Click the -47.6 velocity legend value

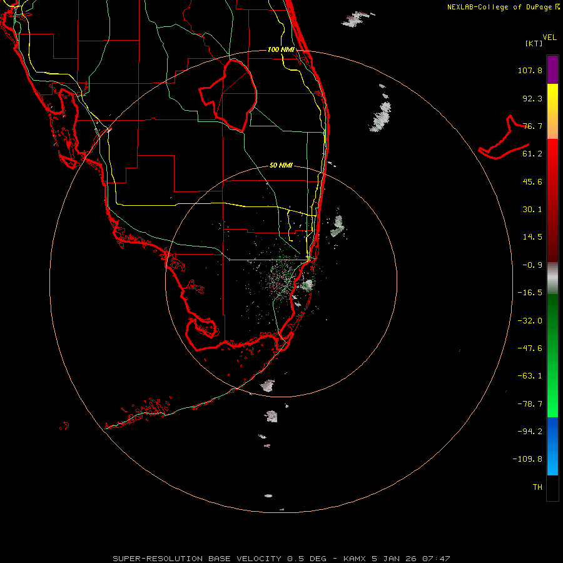[x=530, y=348]
